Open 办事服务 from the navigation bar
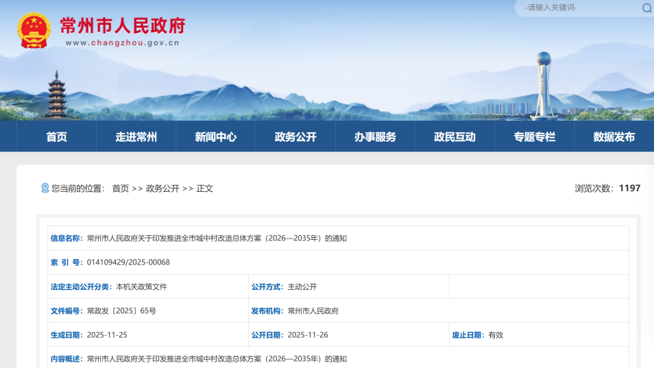The image size is (654, 368). pos(375,137)
